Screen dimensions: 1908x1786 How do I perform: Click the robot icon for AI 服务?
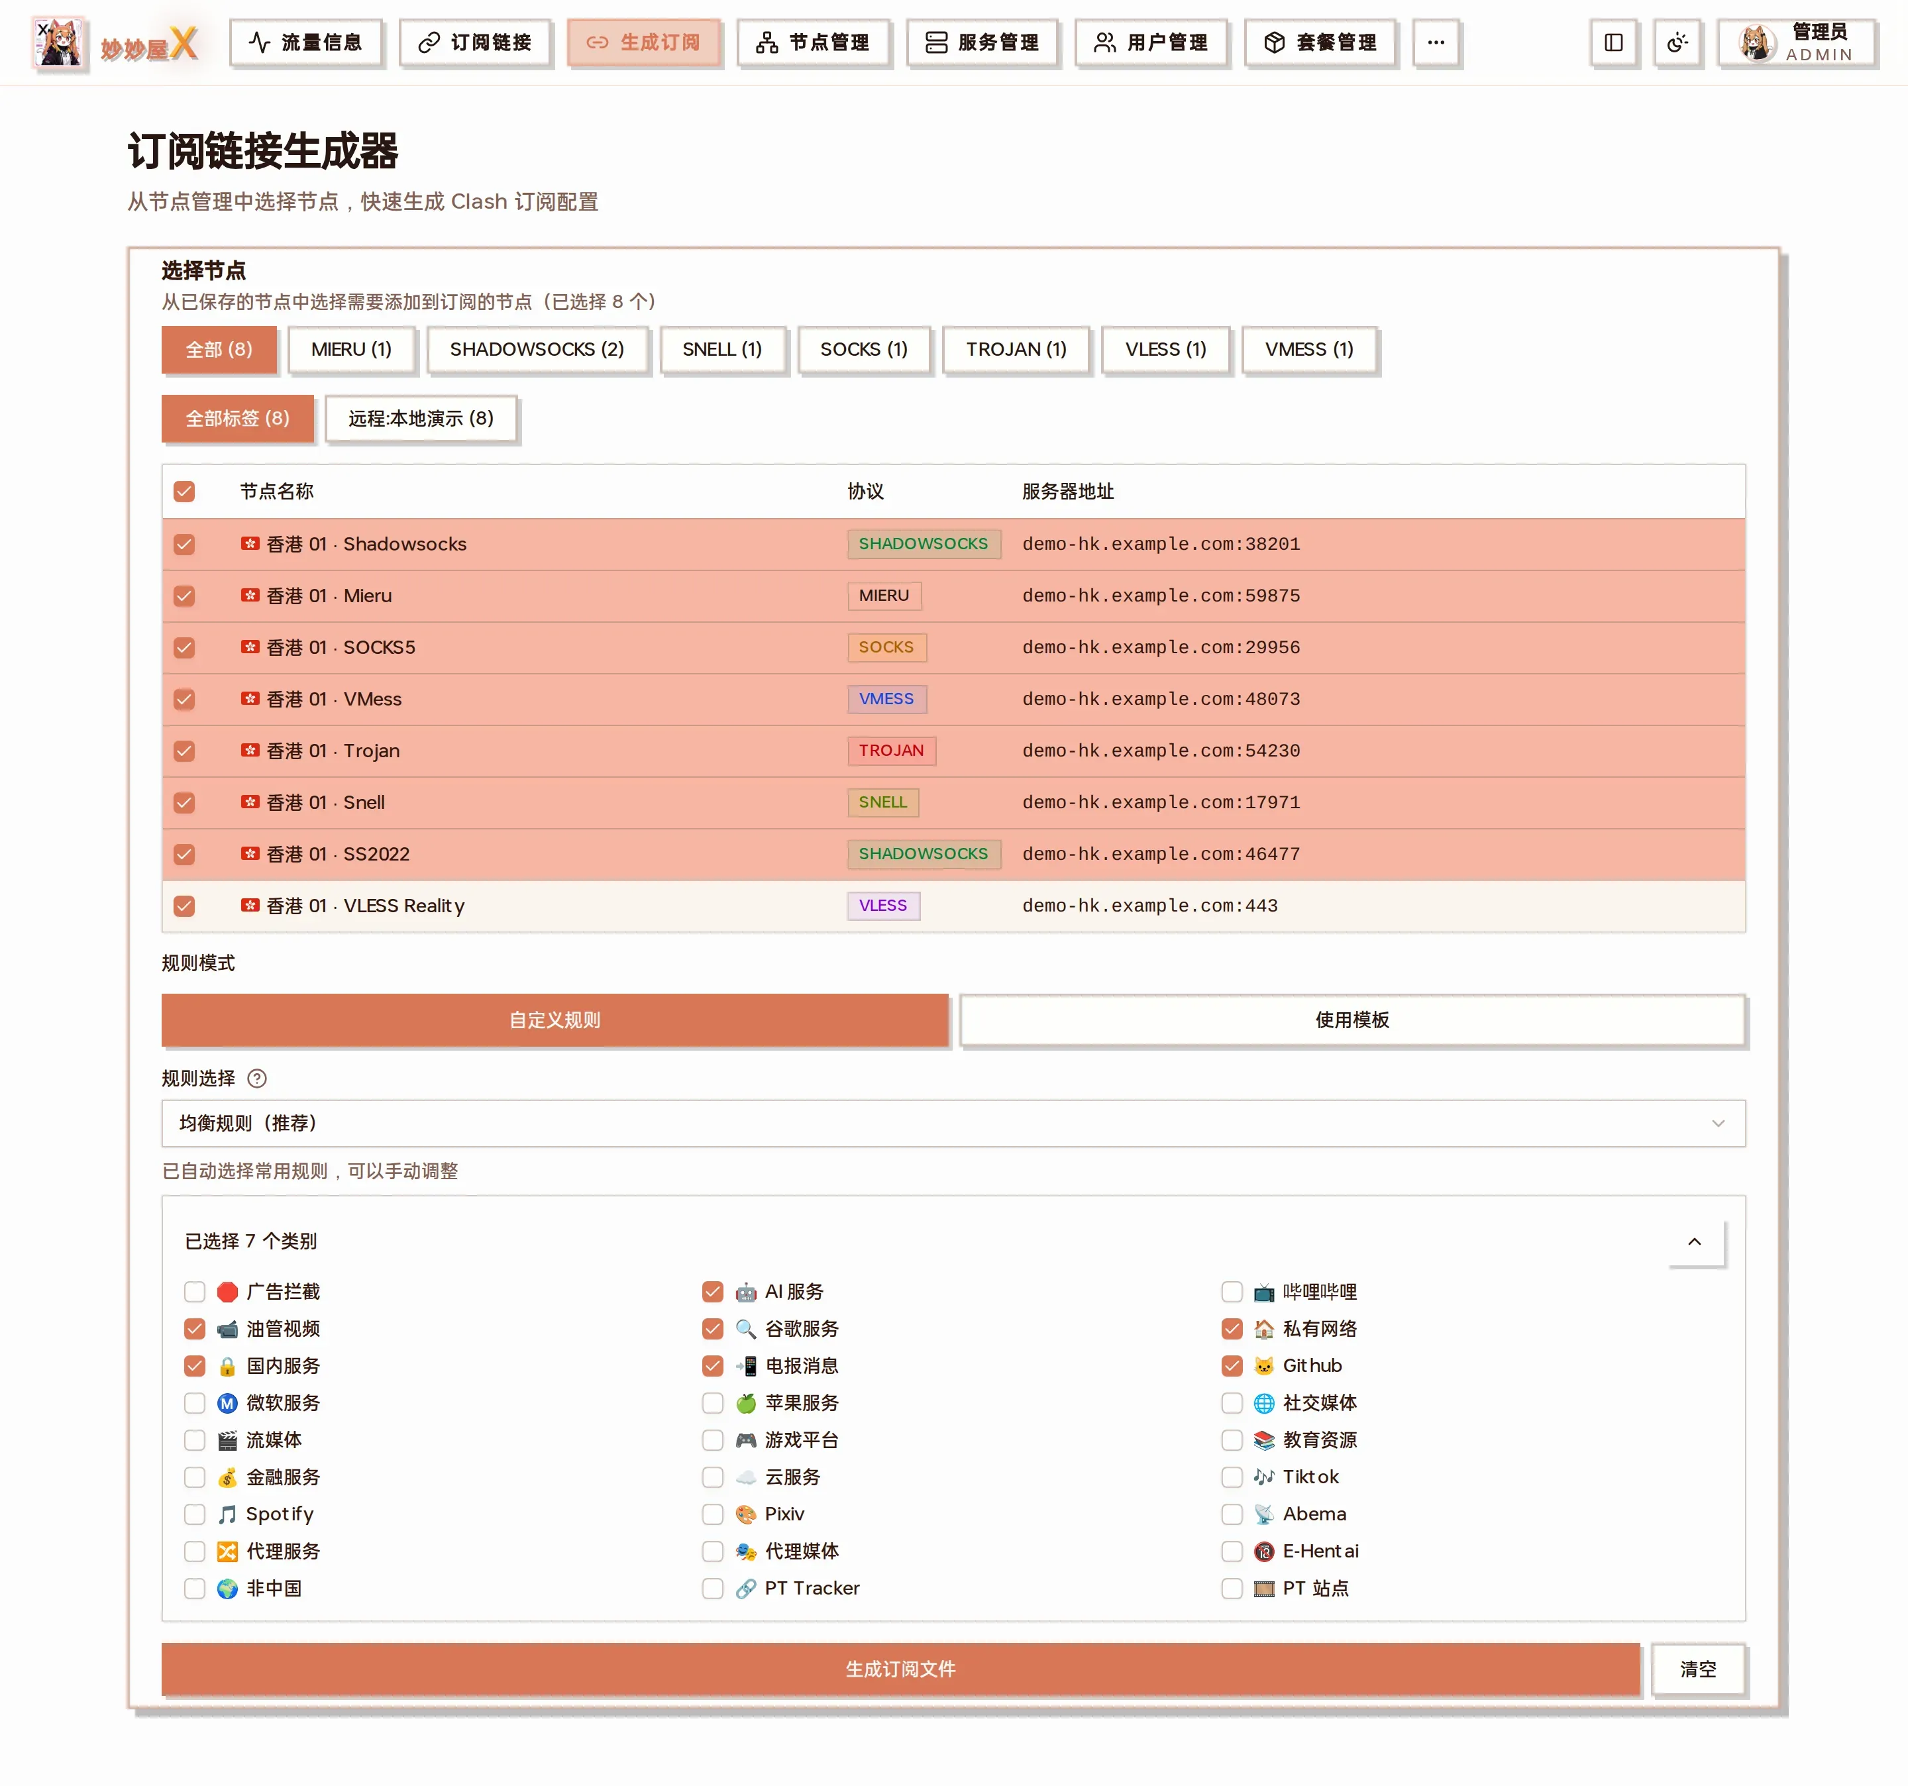(746, 1292)
